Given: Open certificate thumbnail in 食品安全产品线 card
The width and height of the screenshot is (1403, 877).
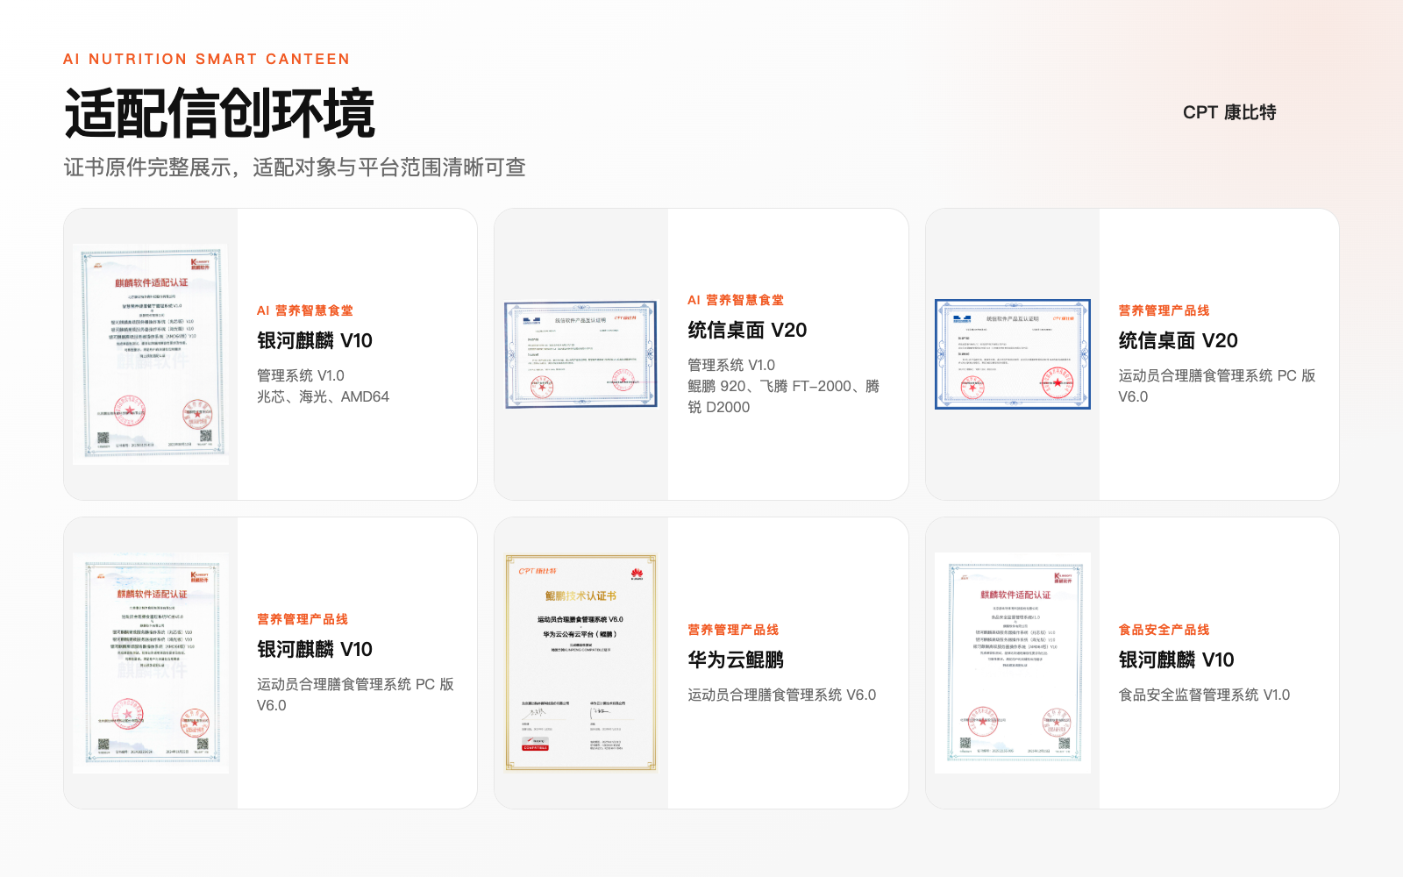Looking at the screenshot, I should (1013, 663).
